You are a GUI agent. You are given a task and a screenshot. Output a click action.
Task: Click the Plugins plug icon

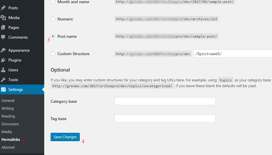click(x=3, y=60)
